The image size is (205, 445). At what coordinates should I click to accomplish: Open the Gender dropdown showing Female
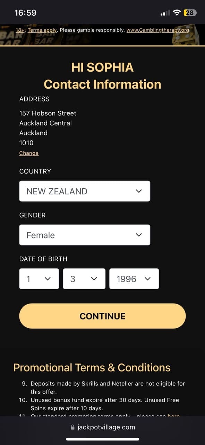(85, 235)
